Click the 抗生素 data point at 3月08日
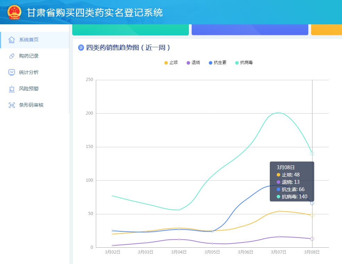Screen dimensions: 342x264 pos(312,203)
